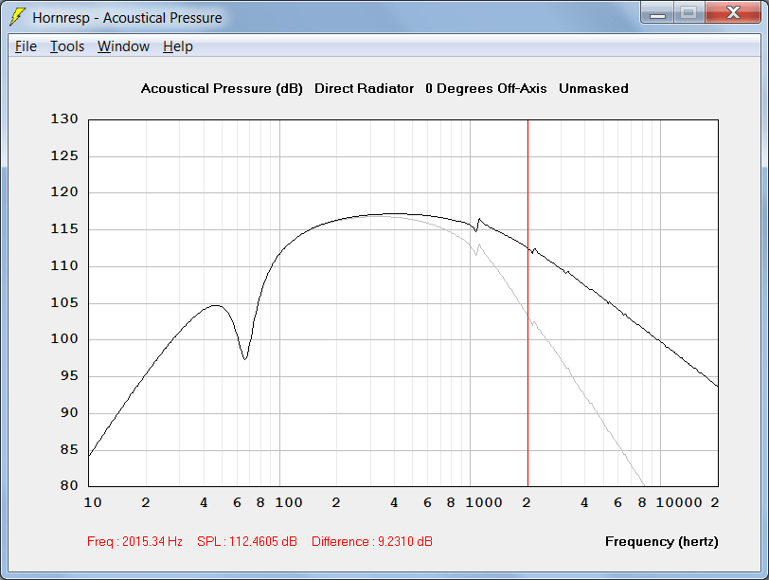The height and width of the screenshot is (580, 769).
Task: Click the '0 Degrees Off-Axis' heading text
Action: 486,88
